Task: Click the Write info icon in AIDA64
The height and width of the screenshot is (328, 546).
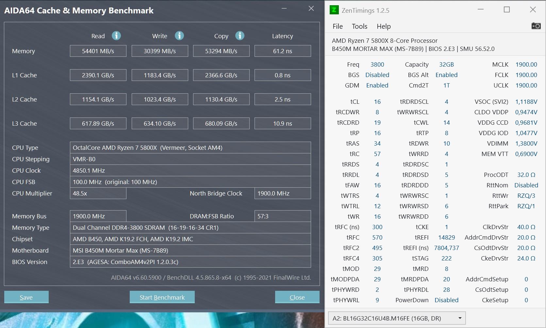Action: click(179, 36)
